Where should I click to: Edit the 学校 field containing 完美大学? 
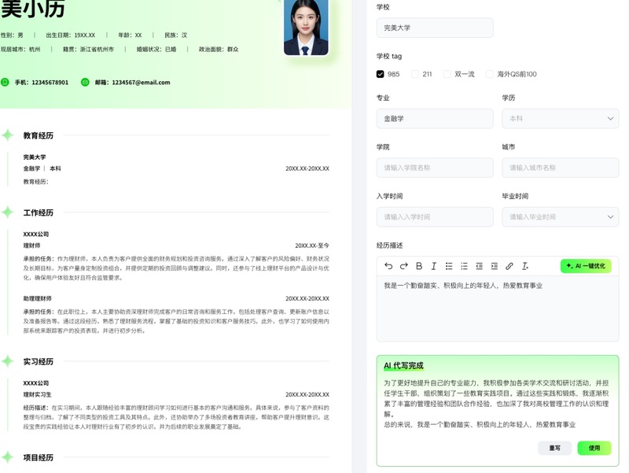point(435,28)
